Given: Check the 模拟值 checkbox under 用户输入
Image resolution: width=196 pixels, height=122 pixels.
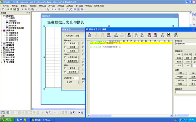Looking at the screenshot, I should pyautogui.click(x=65, y=47).
